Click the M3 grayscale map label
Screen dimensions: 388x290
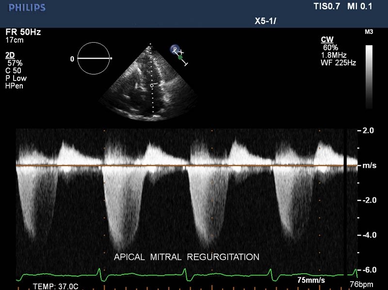pos(369,32)
